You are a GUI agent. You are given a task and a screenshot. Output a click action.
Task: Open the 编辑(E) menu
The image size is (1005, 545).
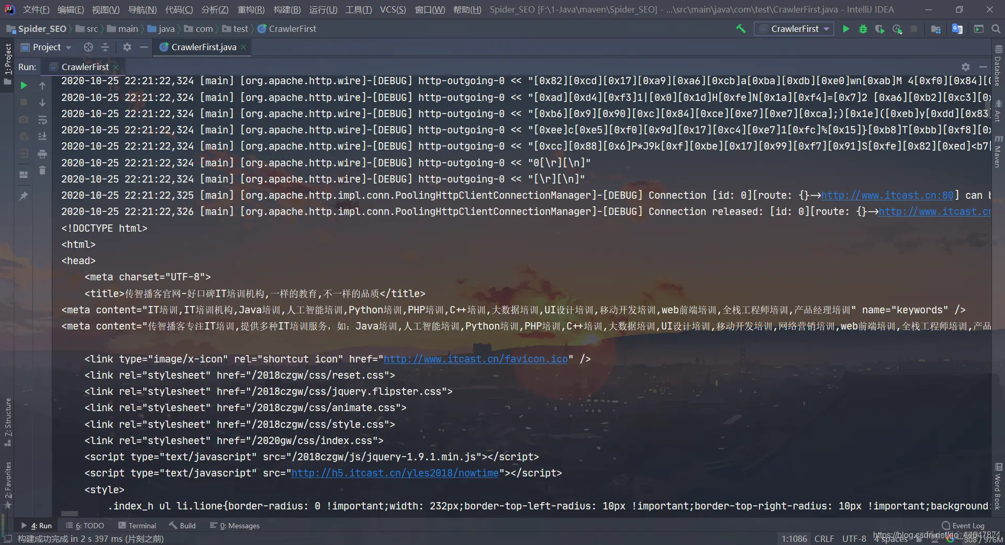[71, 9]
